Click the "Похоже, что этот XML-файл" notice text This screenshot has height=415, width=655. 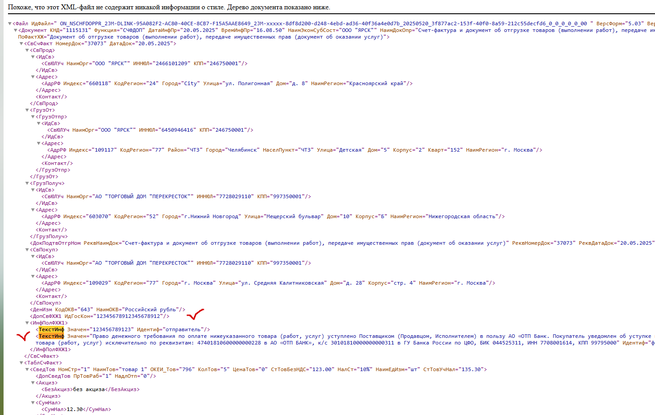[169, 7]
